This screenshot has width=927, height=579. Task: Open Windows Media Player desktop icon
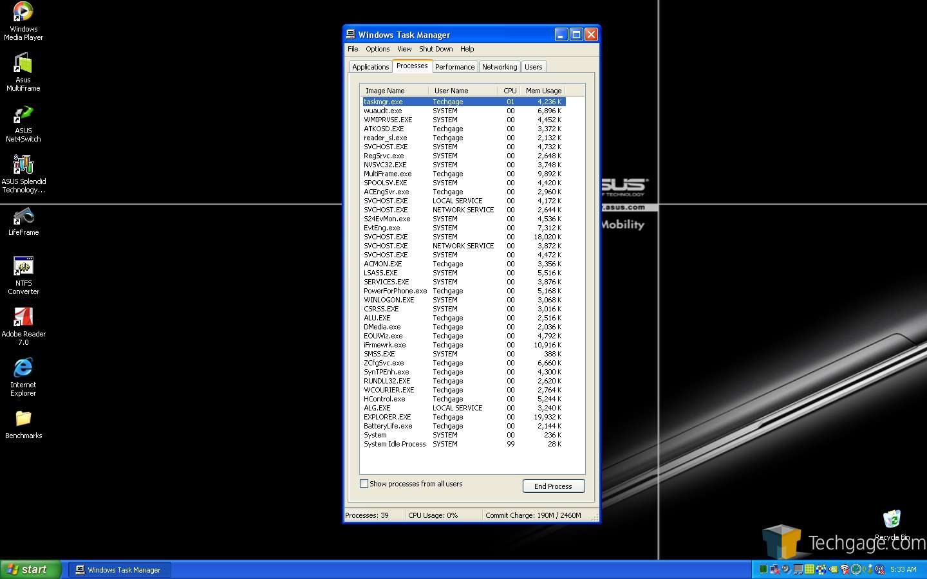[23, 21]
